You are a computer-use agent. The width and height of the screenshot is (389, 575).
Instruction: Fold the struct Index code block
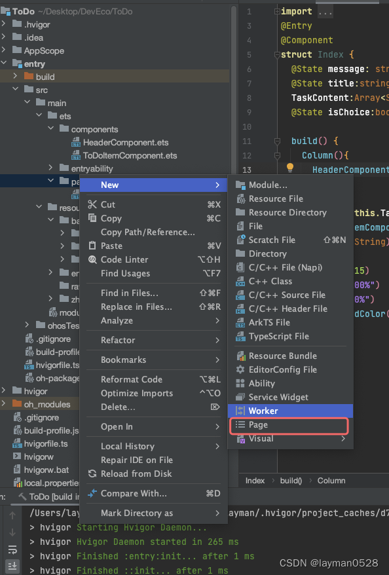[277, 54]
